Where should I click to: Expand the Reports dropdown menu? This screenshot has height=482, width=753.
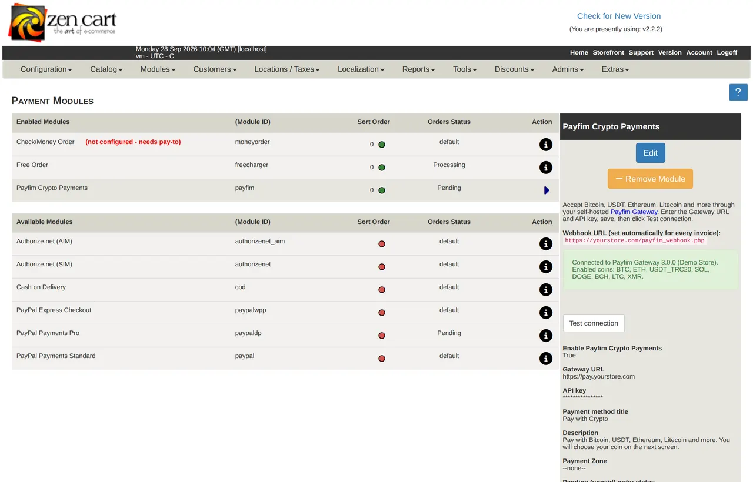click(x=419, y=69)
